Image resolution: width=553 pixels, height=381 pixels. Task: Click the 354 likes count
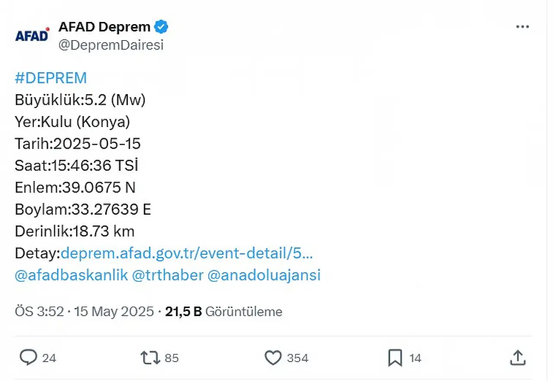298,358
